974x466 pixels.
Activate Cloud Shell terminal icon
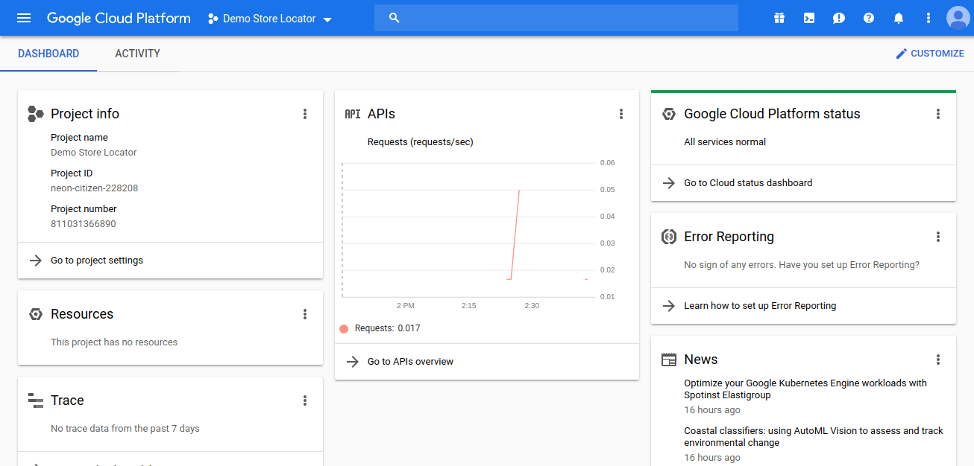809,18
